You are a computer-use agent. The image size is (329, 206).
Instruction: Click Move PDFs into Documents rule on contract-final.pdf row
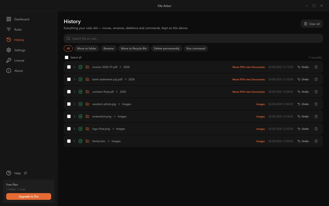point(249,92)
